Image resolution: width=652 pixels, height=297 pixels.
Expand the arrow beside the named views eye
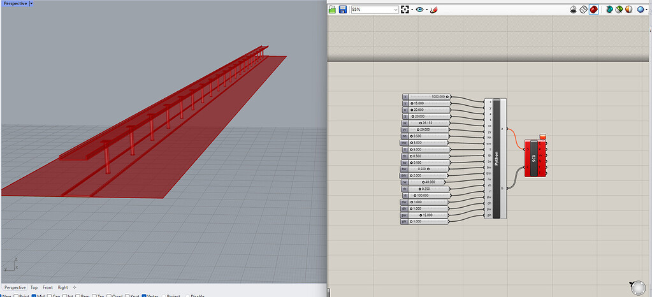point(426,10)
